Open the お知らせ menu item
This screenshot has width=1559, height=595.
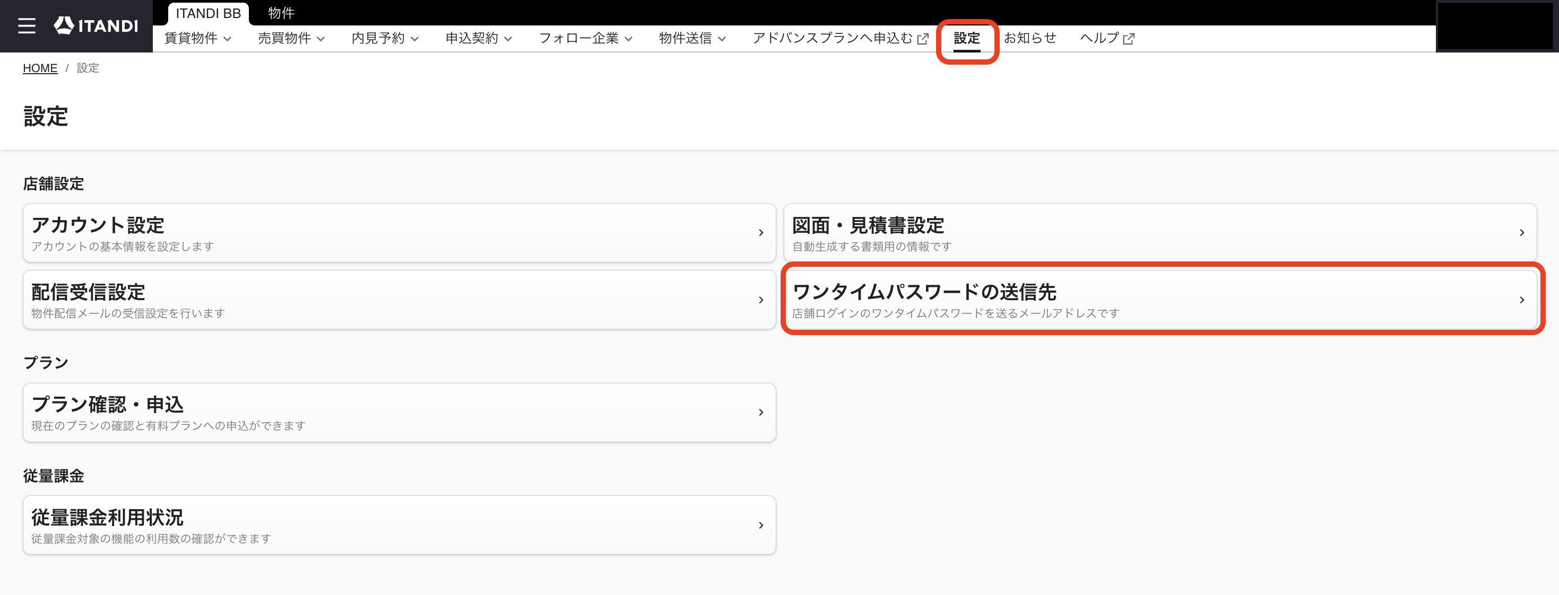click(1030, 38)
